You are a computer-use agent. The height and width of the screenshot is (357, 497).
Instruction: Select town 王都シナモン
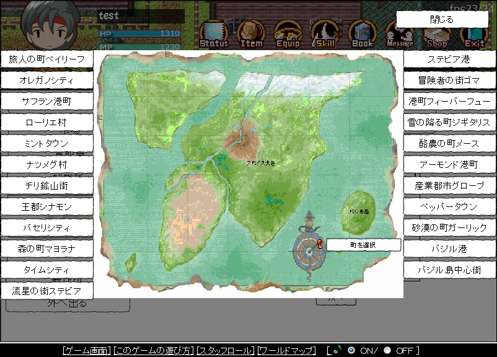(47, 206)
